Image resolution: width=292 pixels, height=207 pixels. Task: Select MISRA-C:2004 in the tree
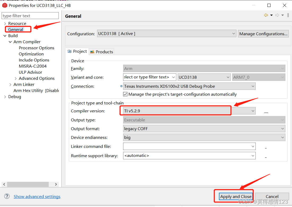pyautogui.click(x=33, y=66)
